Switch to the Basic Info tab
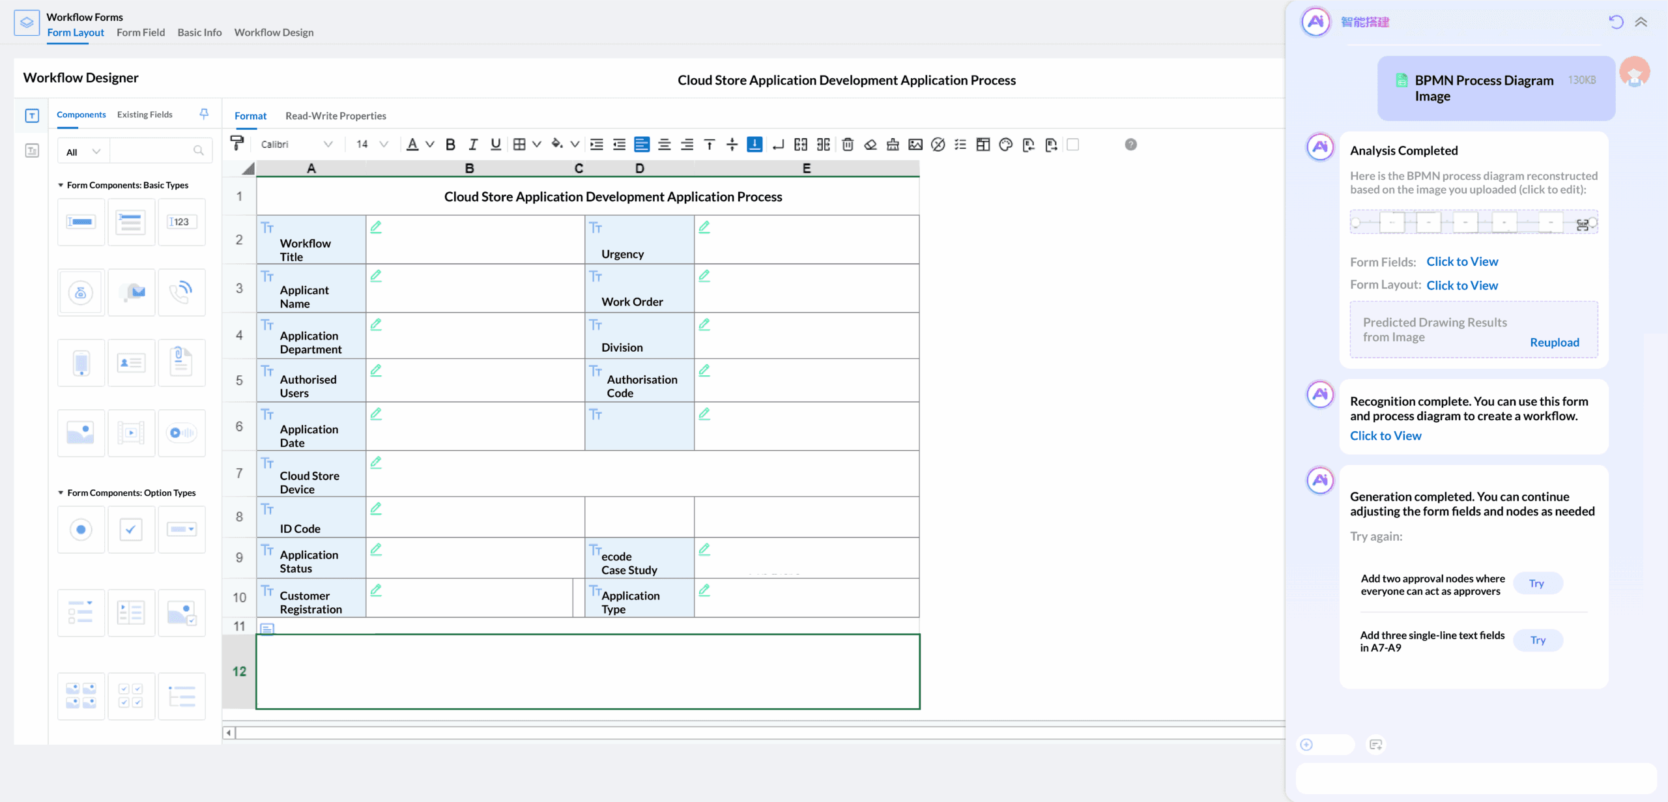 click(x=199, y=33)
